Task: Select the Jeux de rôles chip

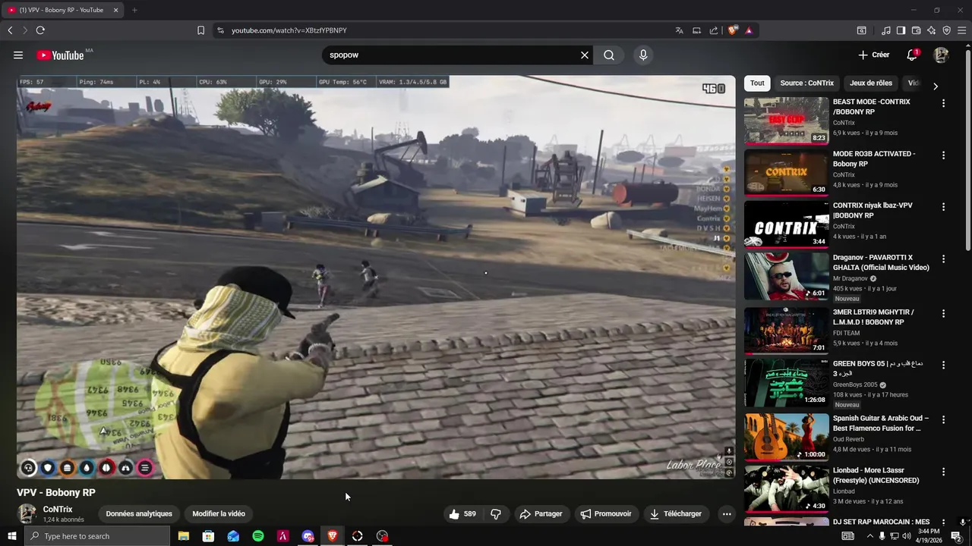Action: (871, 83)
